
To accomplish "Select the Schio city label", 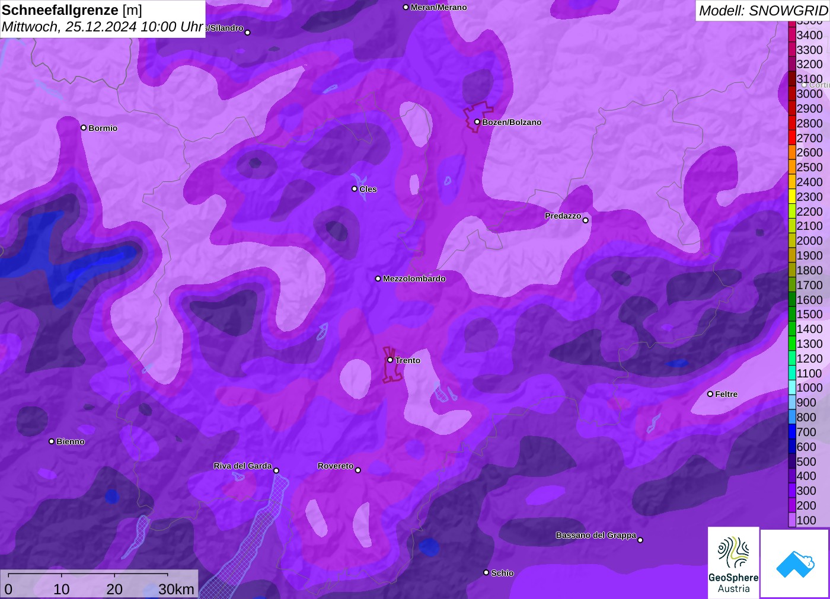I will [x=502, y=573].
